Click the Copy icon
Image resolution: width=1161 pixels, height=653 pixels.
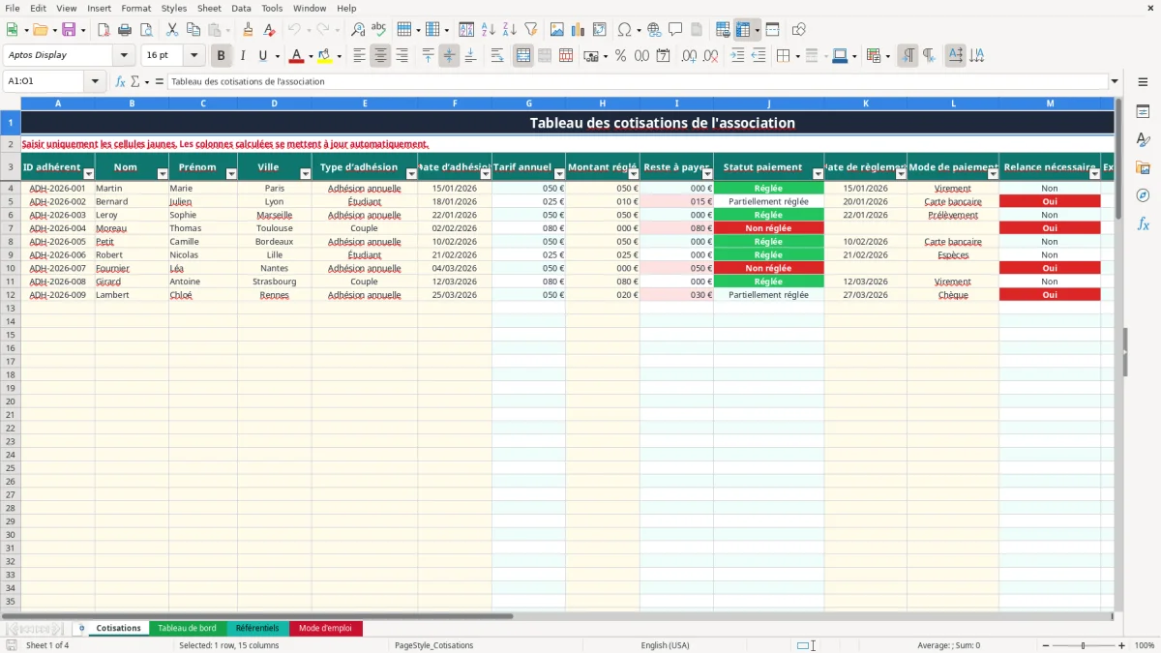(193, 30)
